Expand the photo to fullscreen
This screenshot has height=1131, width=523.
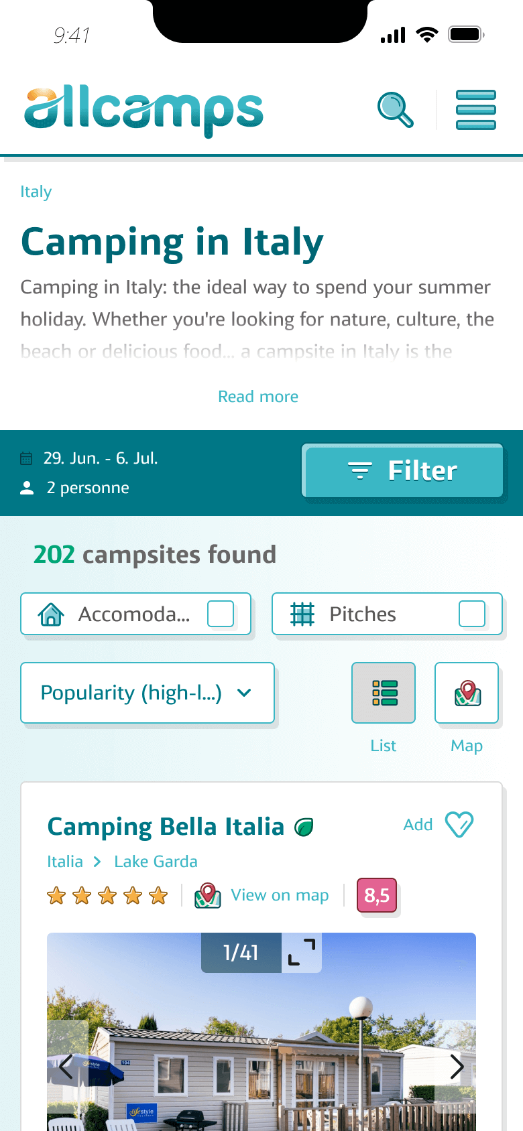302,952
